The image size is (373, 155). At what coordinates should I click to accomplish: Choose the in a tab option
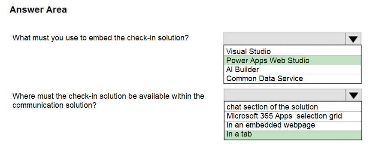coord(293,134)
